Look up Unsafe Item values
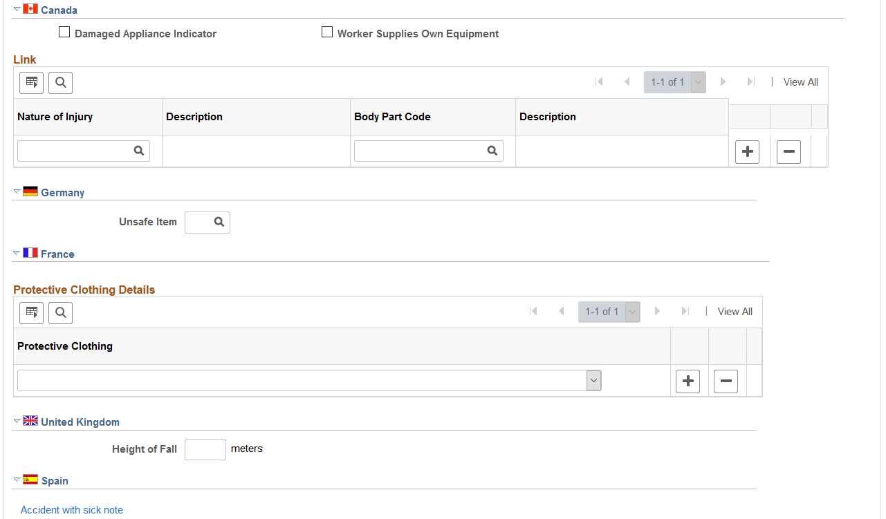Screen dimensions: 886x519 click(219, 222)
